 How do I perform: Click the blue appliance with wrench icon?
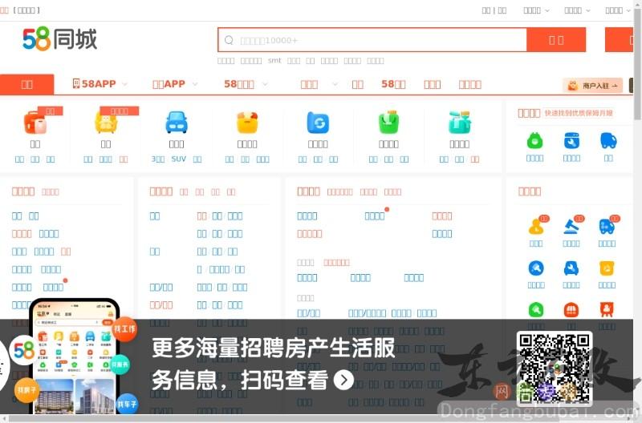[x=571, y=141]
